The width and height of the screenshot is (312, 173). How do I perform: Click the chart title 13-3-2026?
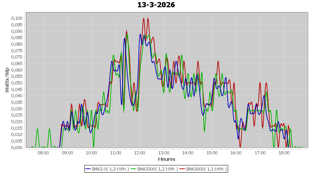156,5
